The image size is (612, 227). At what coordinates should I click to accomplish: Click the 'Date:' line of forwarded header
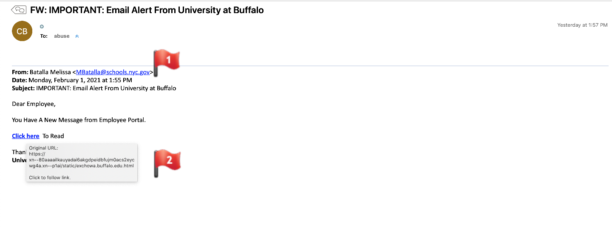(x=72, y=80)
